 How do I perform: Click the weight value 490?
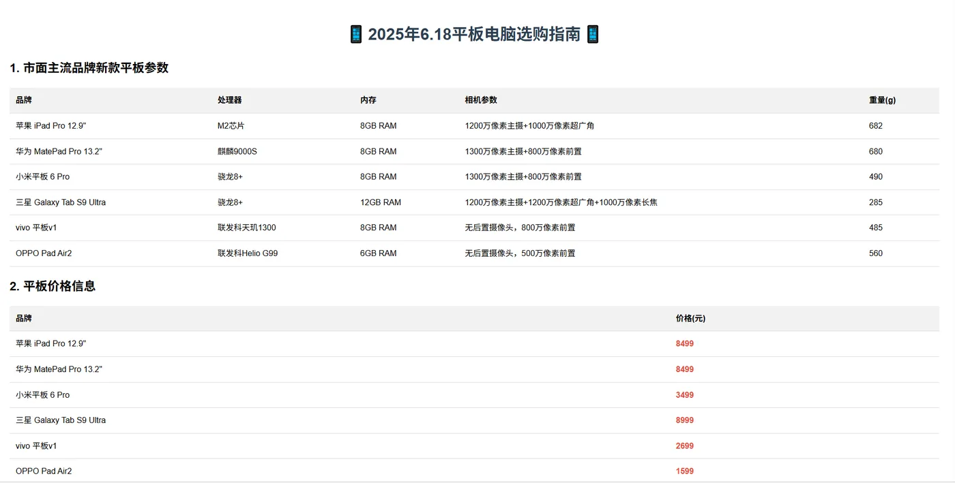point(876,177)
